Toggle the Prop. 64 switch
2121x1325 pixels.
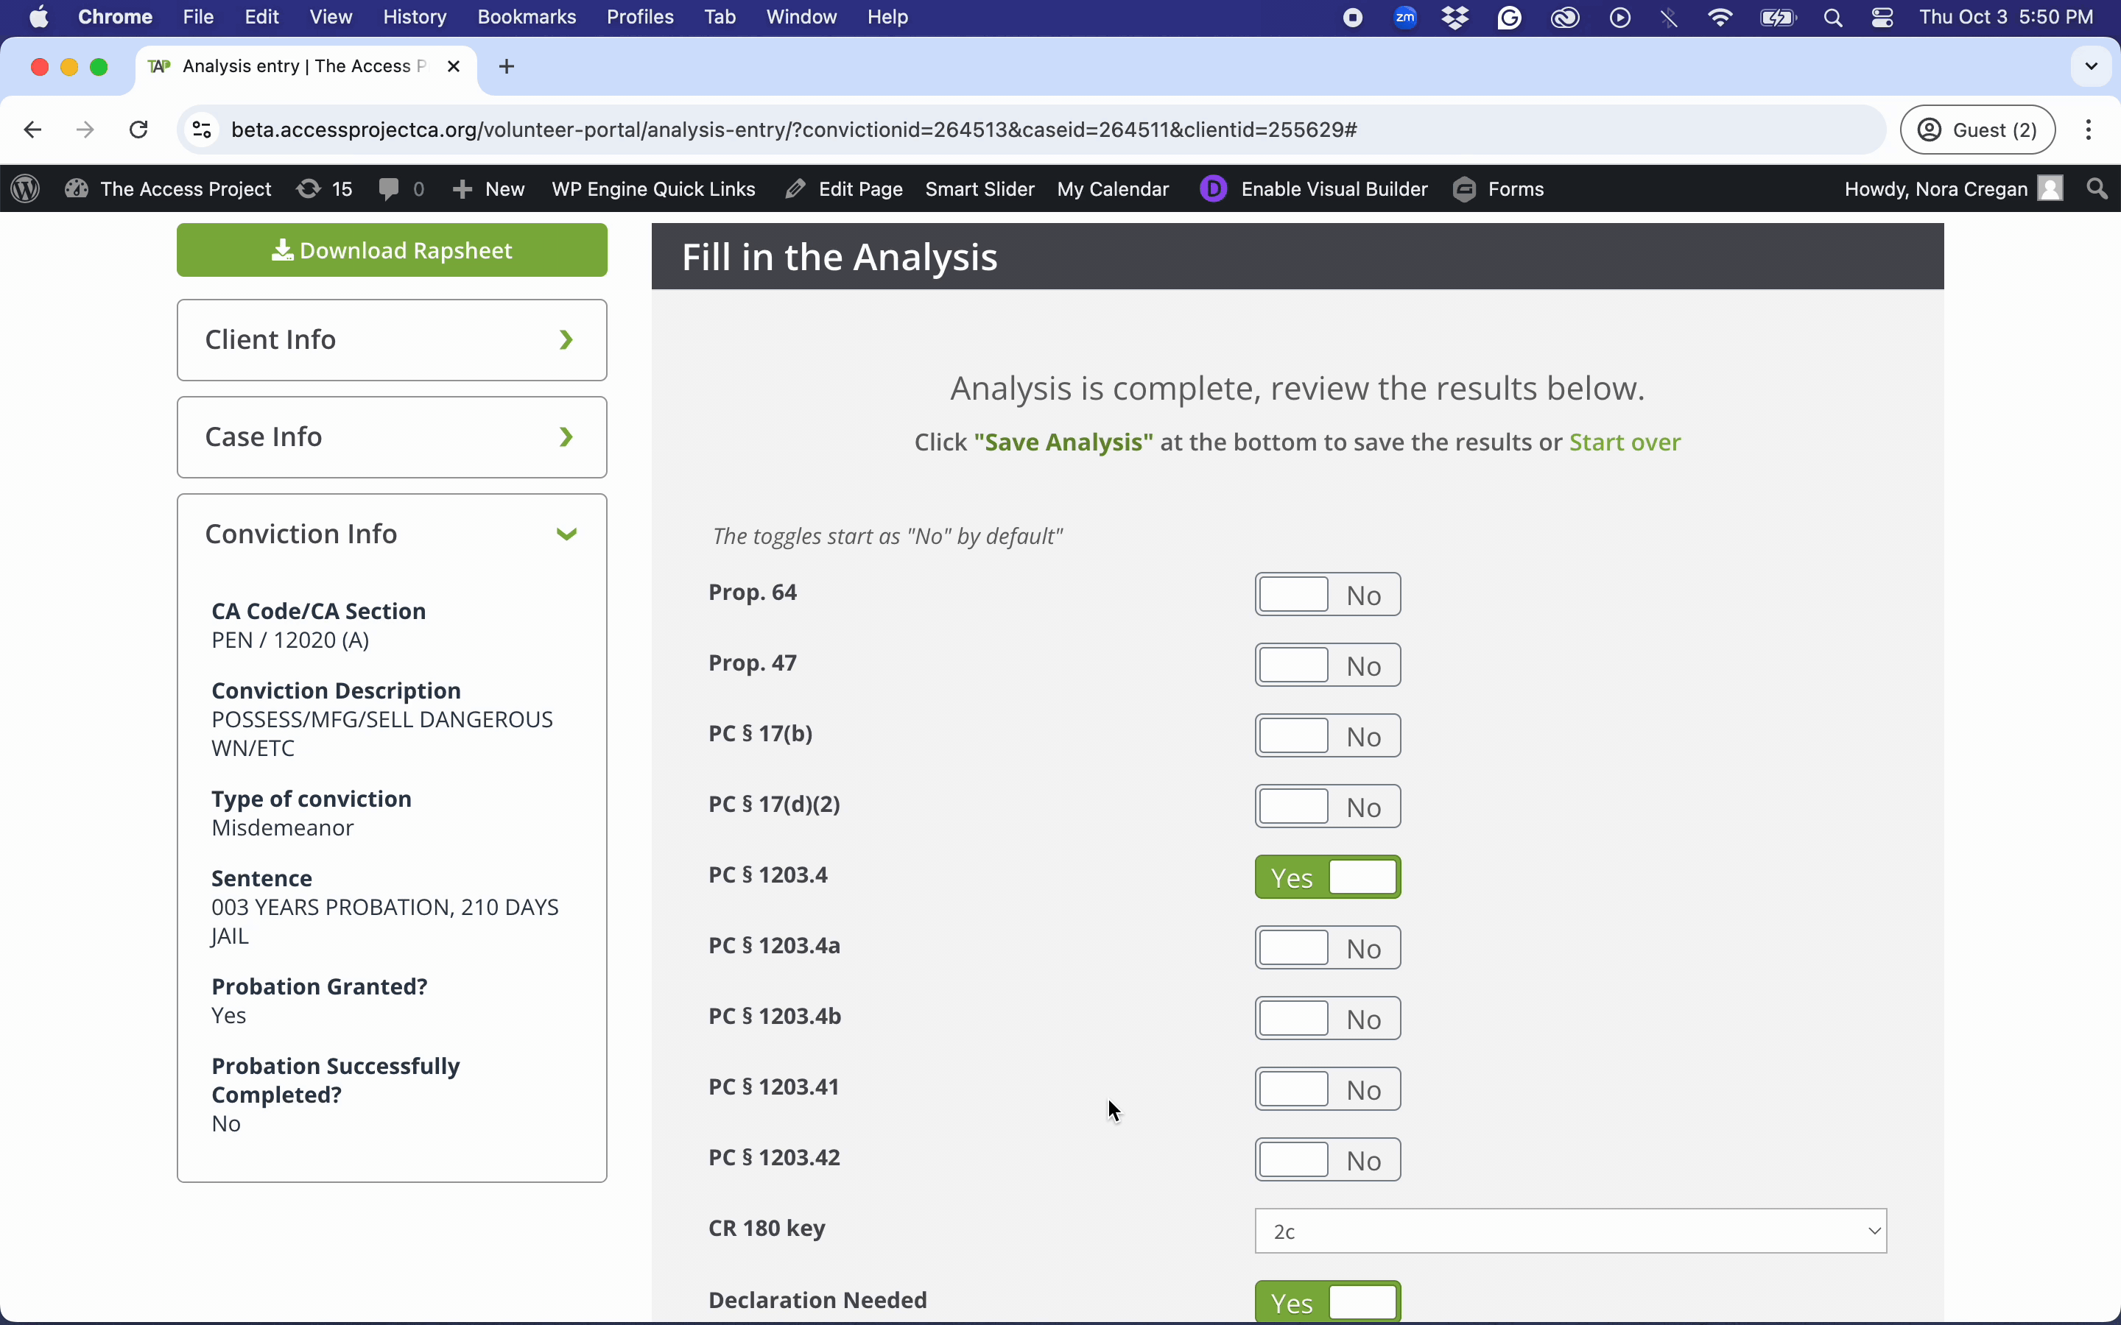point(1328,595)
